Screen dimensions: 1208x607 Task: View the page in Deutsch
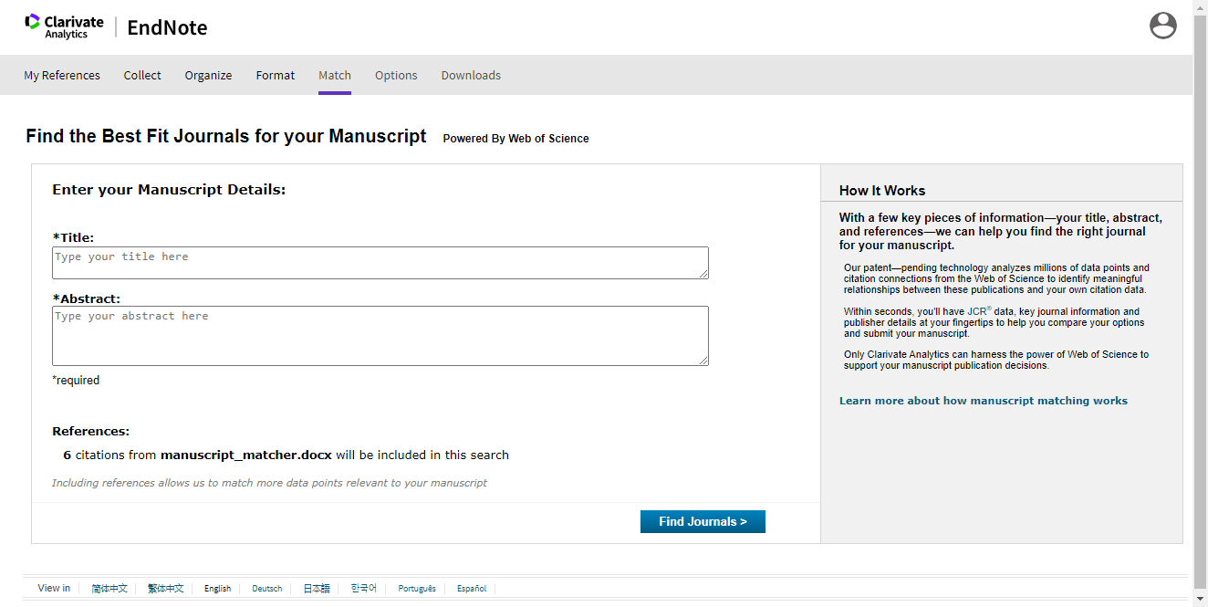coord(267,589)
